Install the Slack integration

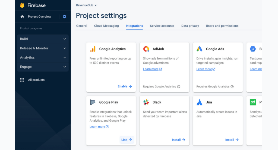(x=179, y=140)
